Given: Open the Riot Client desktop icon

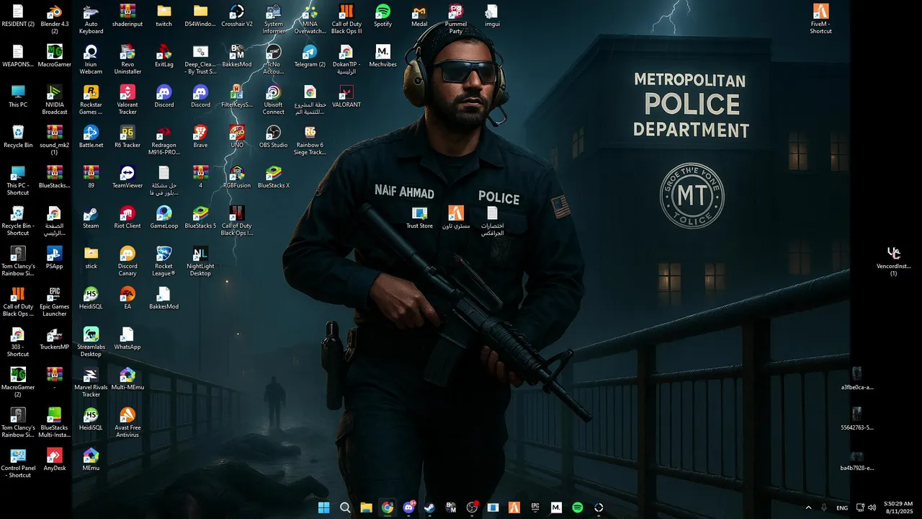Looking at the screenshot, I should (x=127, y=218).
